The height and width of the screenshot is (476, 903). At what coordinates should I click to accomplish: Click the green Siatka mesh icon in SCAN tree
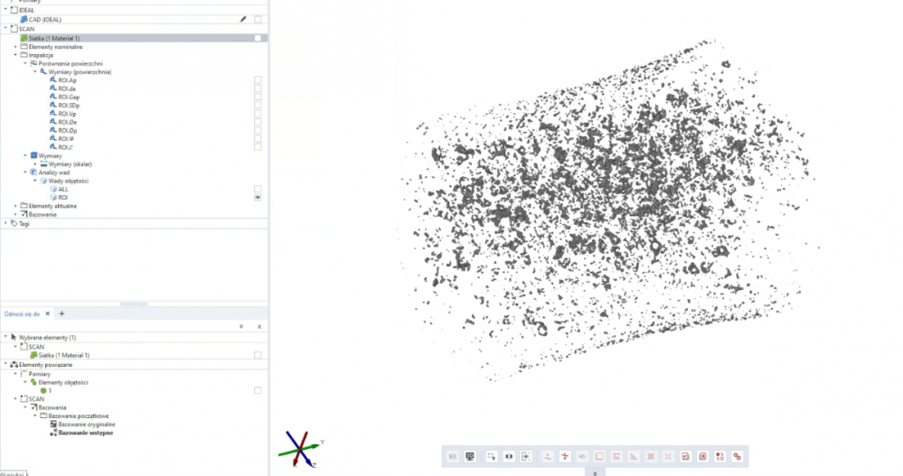[24, 38]
